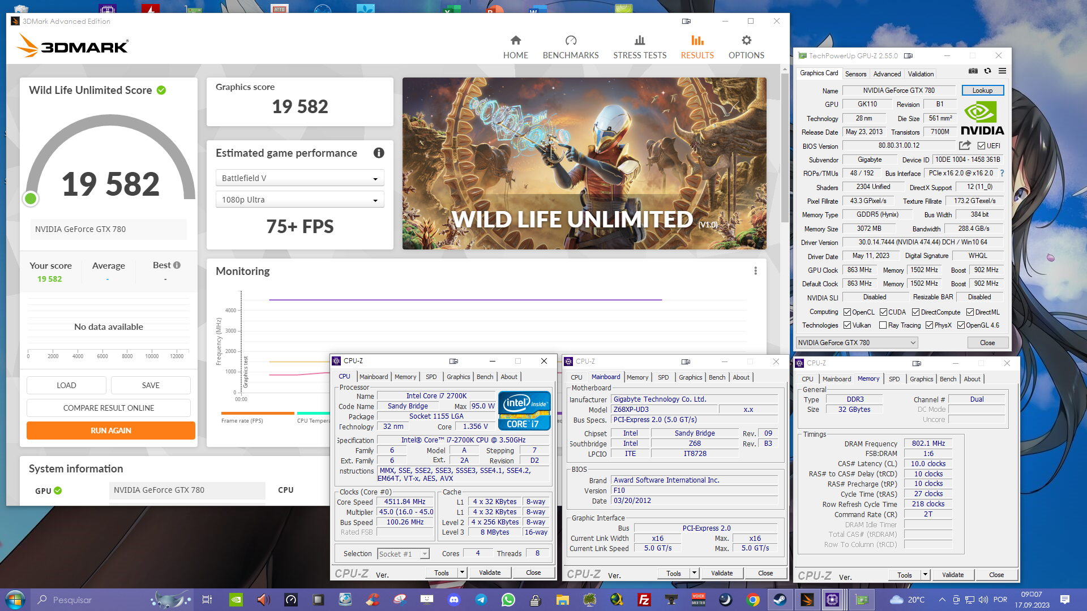Open the 1080p Ultra preset dropdown
The image size is (1087, 611).
299,199
